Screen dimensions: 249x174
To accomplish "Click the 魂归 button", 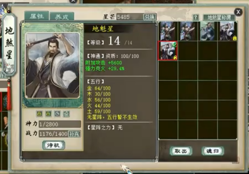I will point(213,151).
